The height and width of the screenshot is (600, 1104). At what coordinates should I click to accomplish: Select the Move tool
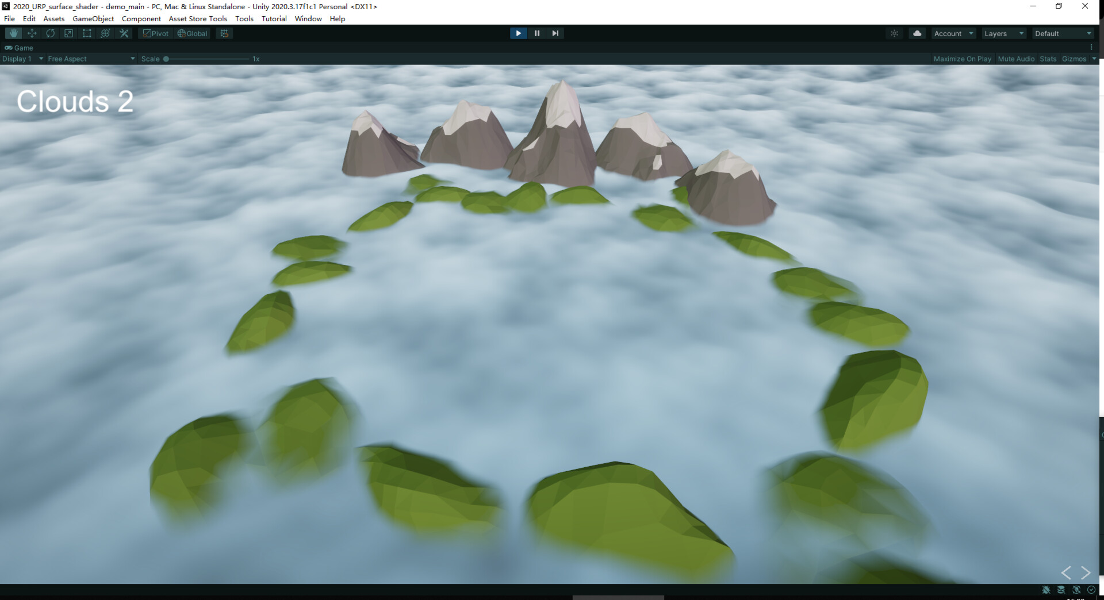[32, 33]
